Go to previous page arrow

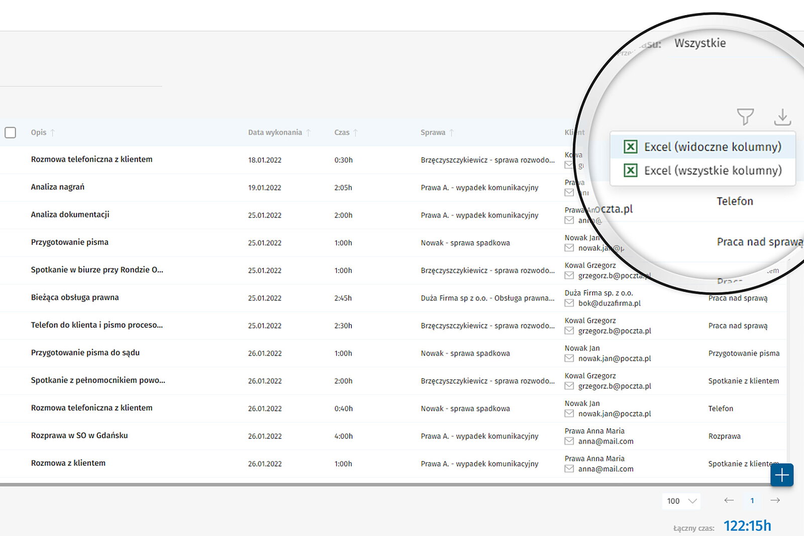[729, 500]
